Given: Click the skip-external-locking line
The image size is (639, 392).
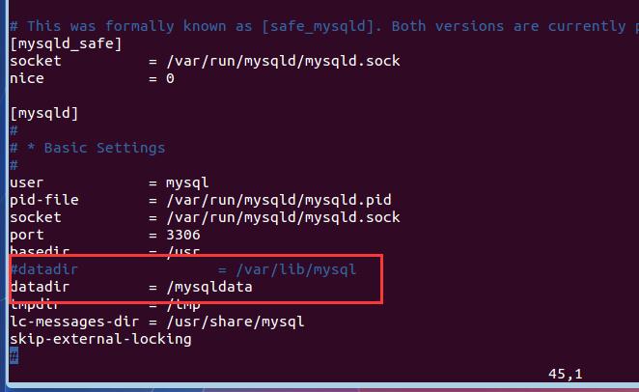Looking at the screenshot, I should 100,339.
